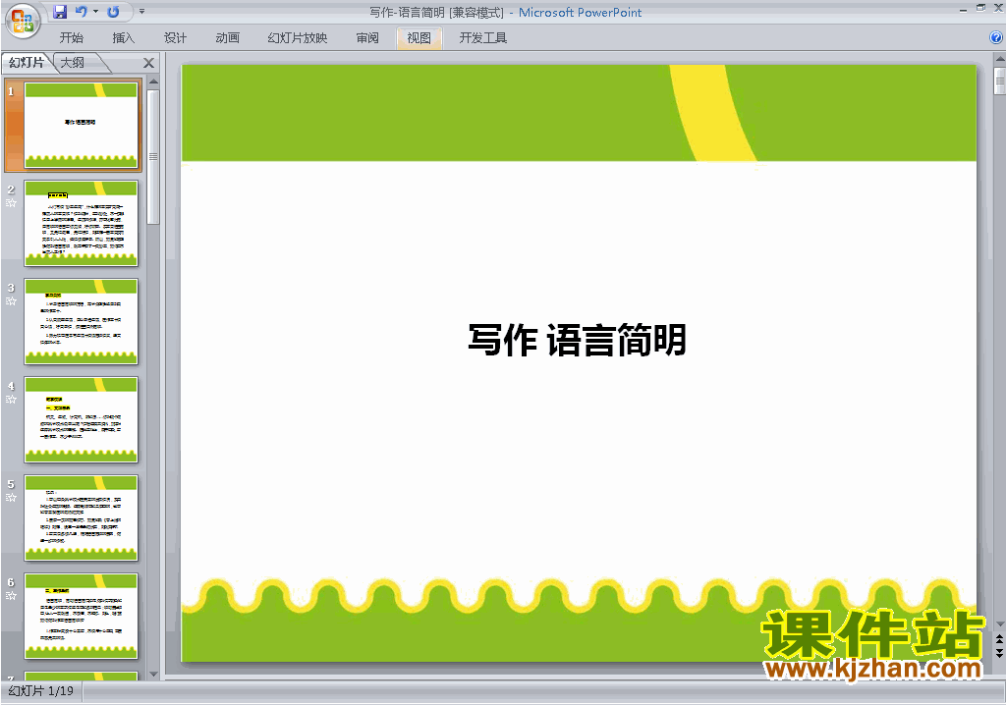
Task: Show the 幻灯片 thumbnails pane tab
Action: (27, 62)
